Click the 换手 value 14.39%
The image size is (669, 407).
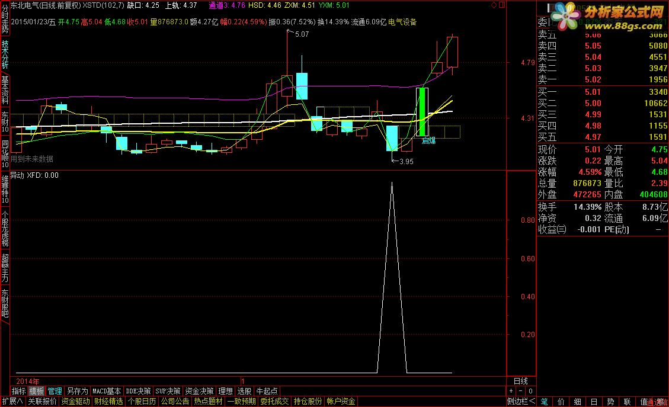point(587,207)
